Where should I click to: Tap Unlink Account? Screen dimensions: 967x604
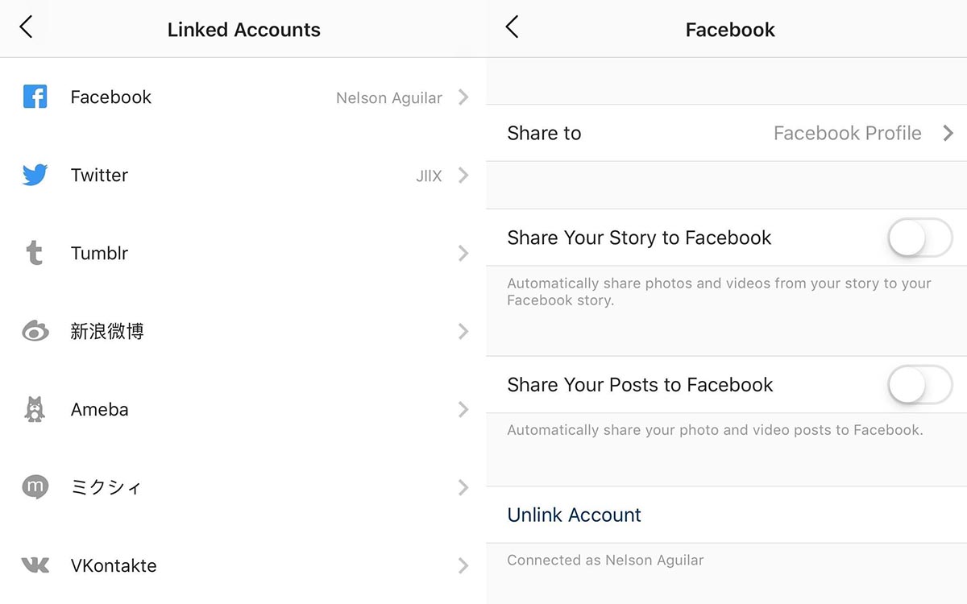(x=574, y=515)
